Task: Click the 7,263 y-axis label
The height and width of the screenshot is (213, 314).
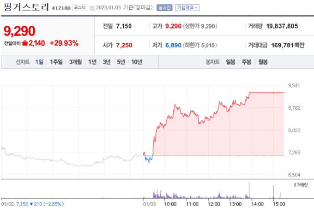Action: (294, 153)
